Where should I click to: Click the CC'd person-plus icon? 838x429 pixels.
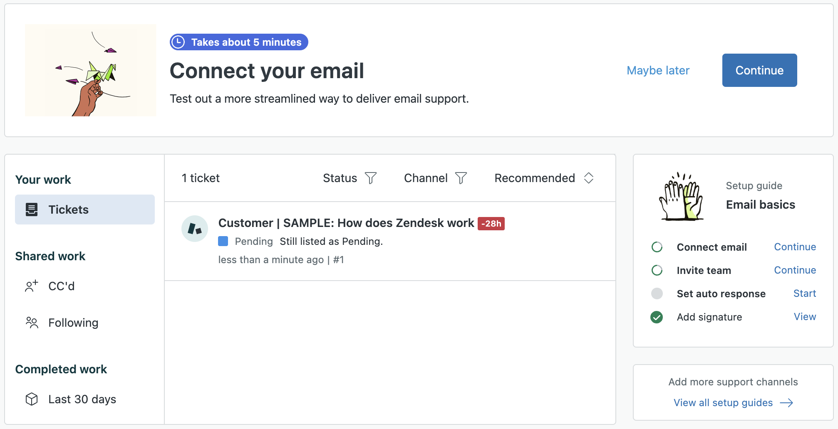coord(32,286)
